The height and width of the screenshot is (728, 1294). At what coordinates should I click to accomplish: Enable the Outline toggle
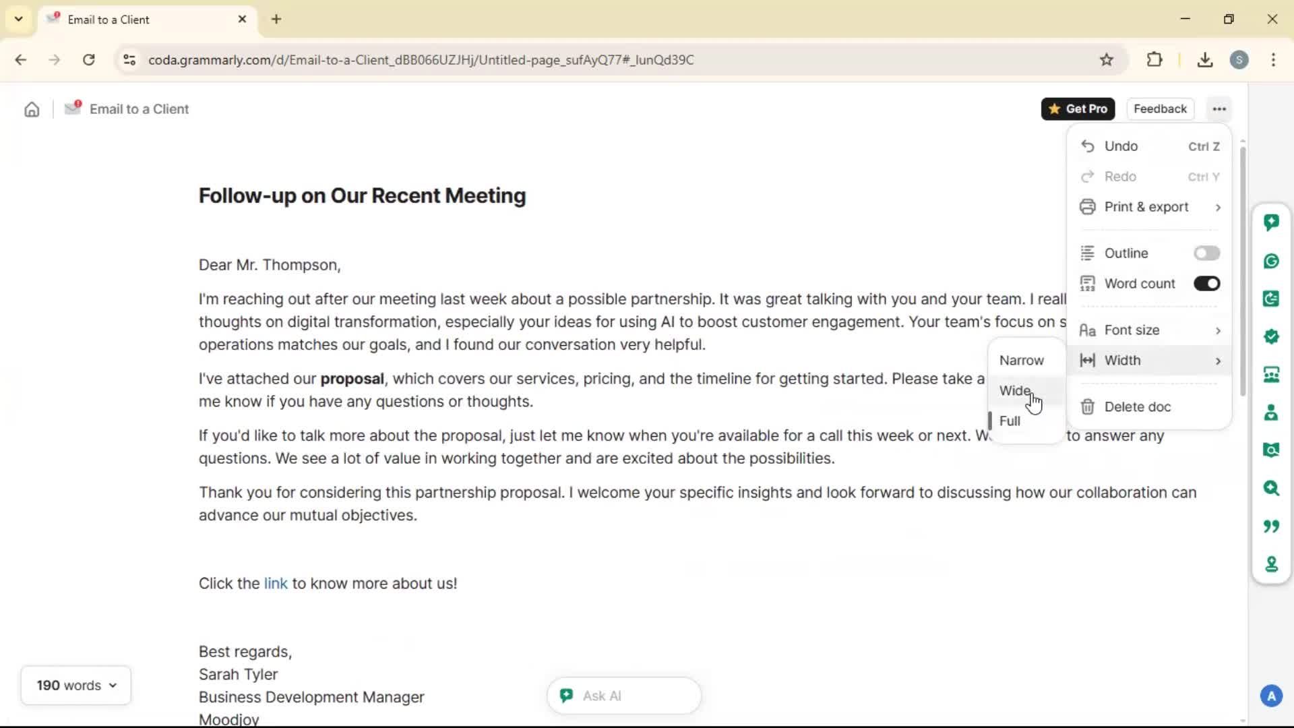tap(1206, 253)
